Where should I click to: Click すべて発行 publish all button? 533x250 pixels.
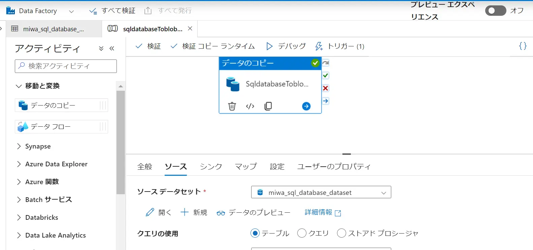[x=168, y=11]
